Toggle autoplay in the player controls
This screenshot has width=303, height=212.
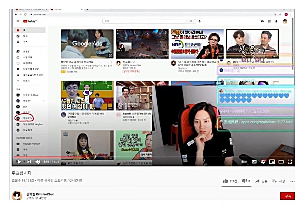(243, 162)
